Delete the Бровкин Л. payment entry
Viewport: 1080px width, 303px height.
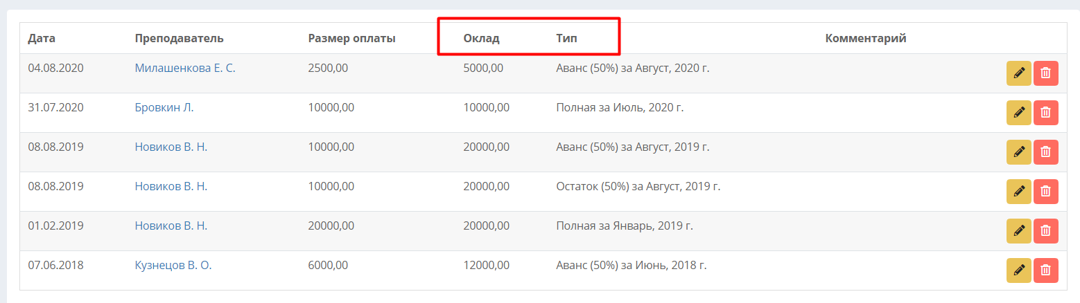pos(1046,113)
